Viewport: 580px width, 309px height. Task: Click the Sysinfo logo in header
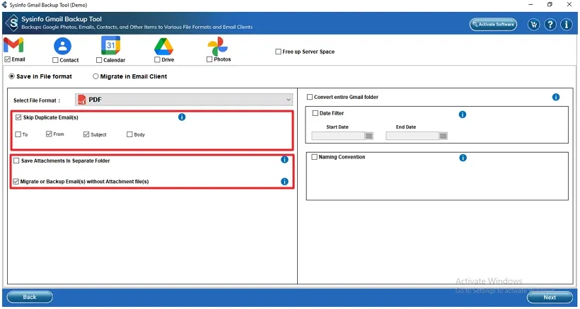(13, 23)
